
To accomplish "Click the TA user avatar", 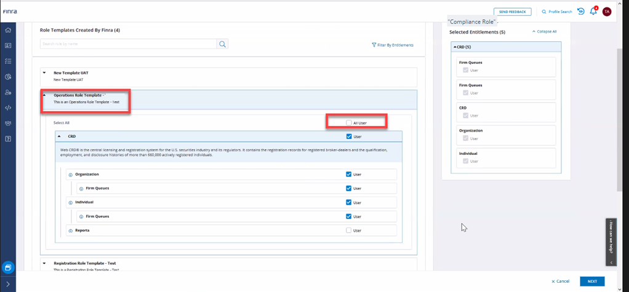I will [607, 12].
